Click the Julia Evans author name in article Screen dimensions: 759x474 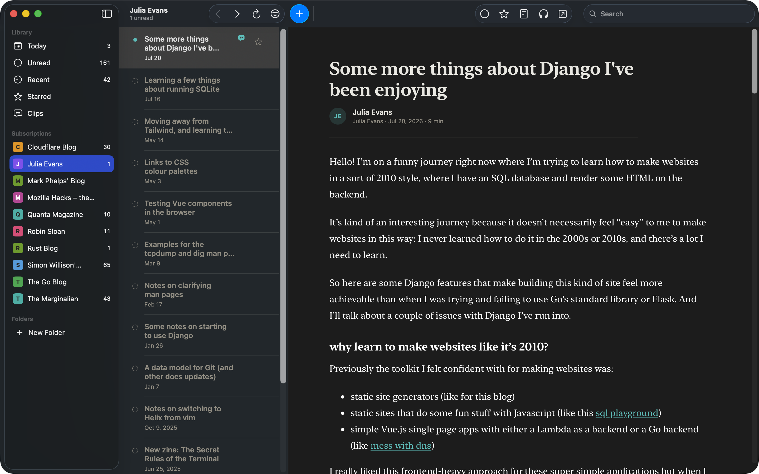pyautogui.click(x=372, y=112)
